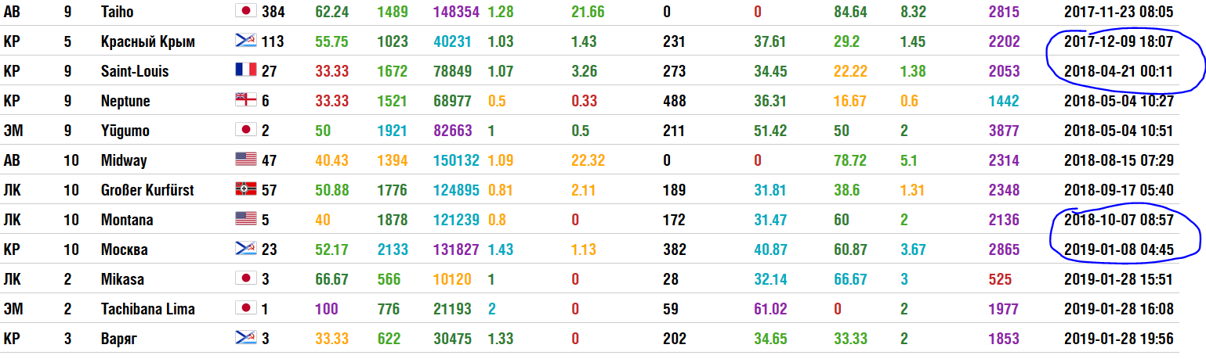Click the damage value 150132 for Midway
Viewport: 1206px width, 359px height.
[456, 160]
